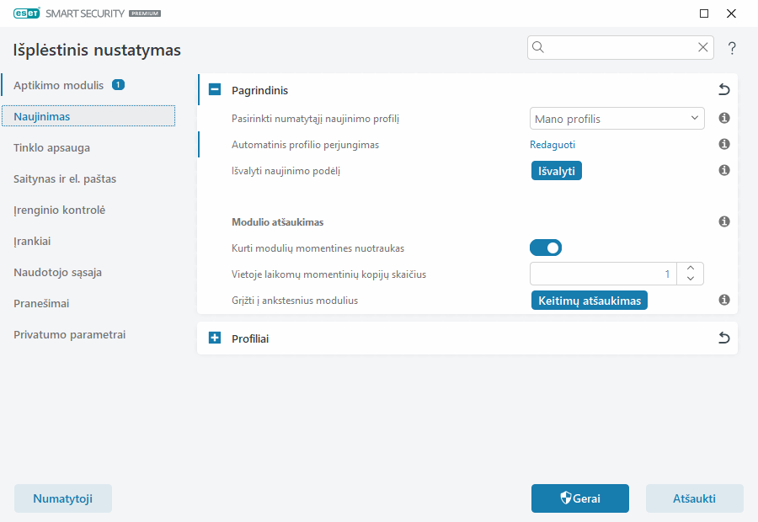Image resolution: width=758 pixels, height=522 pixels.
Task: Collapse the Pagrindinis section
Action: [x=215, y=90]
